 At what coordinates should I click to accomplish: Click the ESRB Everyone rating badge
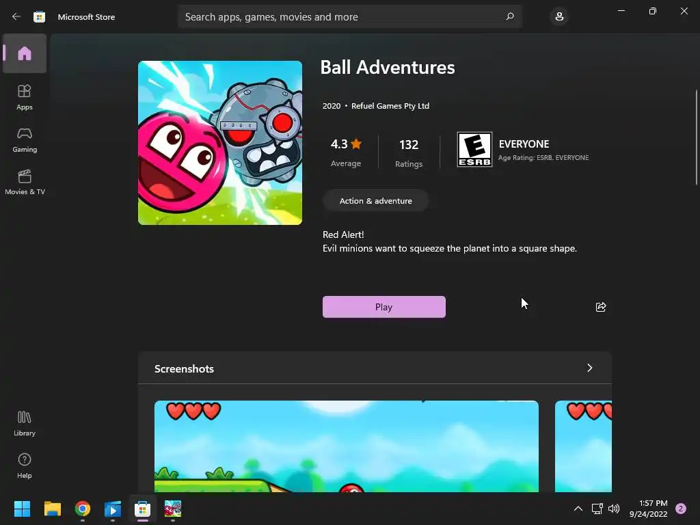click(x=474, y=149)
